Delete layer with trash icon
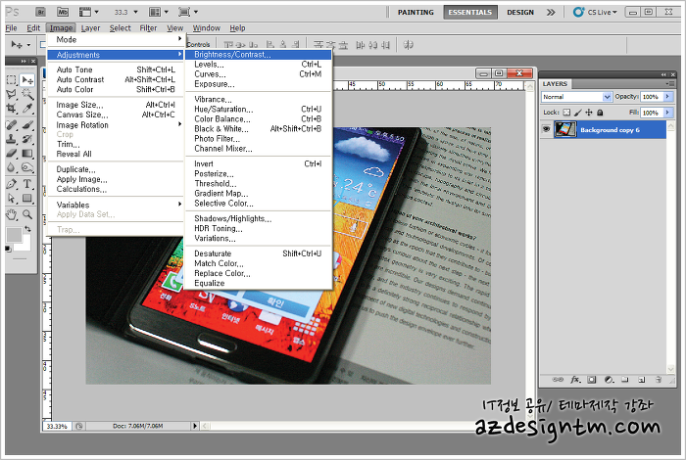This screenshot has width=686, height=460. coord(659,380)
